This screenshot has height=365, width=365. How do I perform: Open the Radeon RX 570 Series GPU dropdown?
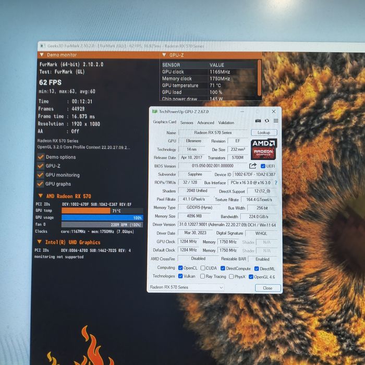pos(187,287)
